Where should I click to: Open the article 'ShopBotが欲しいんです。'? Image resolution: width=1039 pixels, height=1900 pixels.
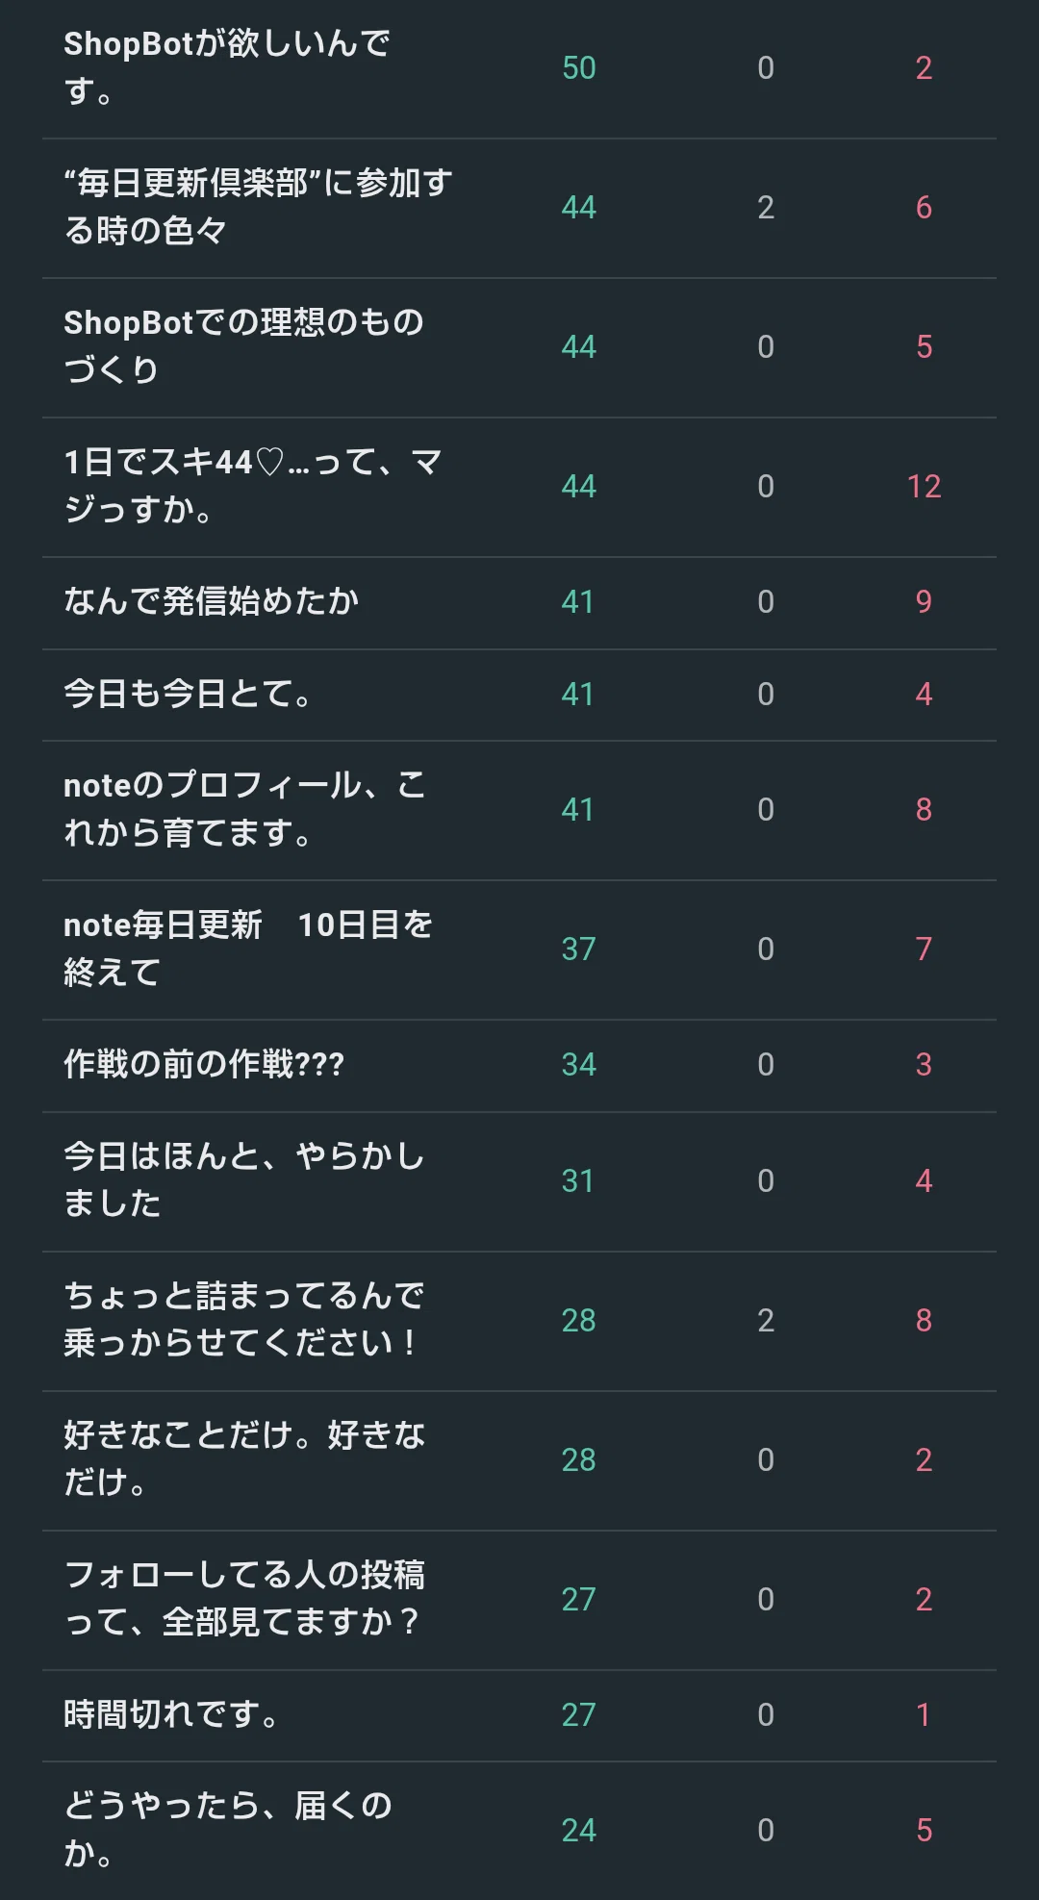227,67
